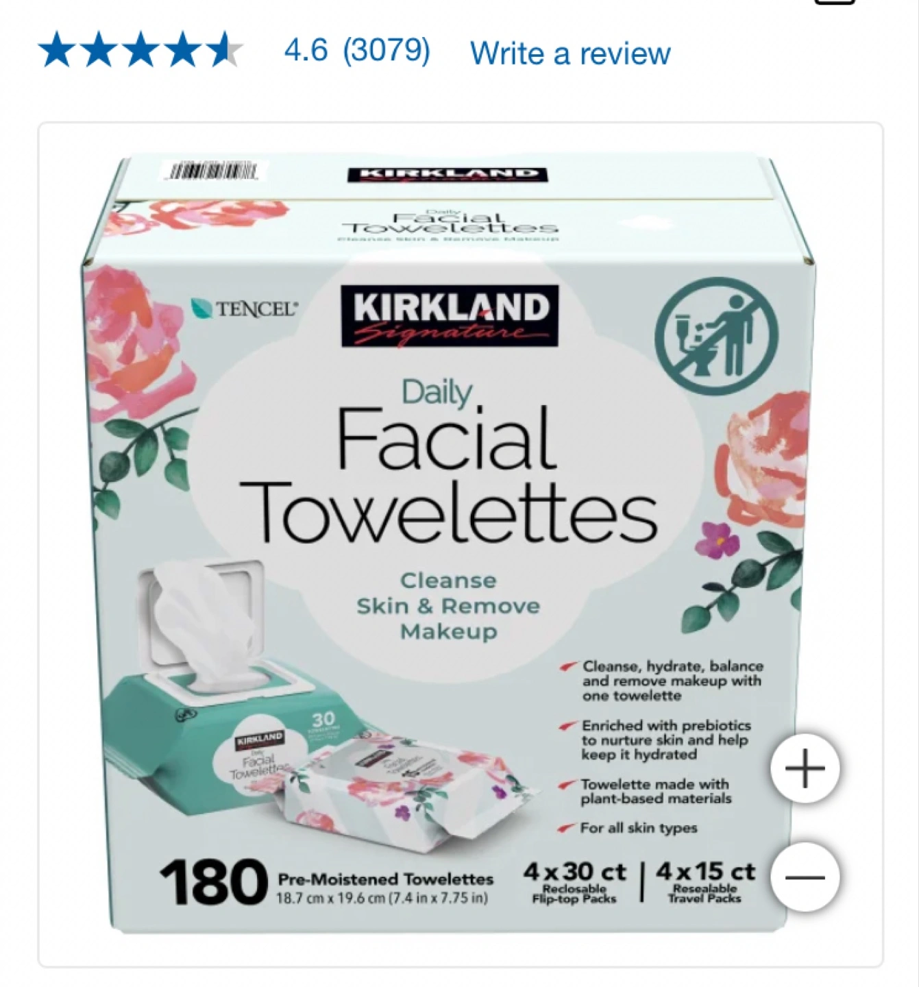Select the 4.6 rating score

point(306,51)
